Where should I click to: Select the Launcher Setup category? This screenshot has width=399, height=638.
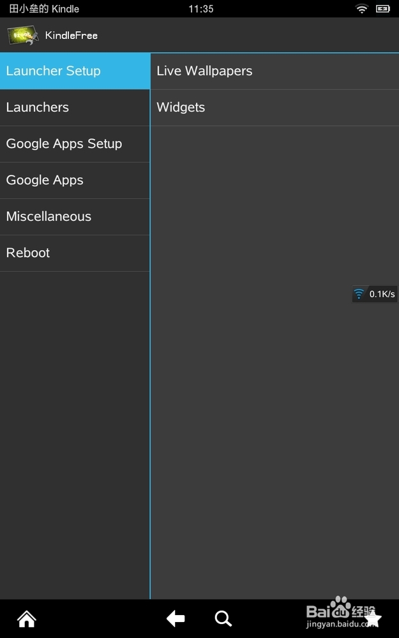tap(75, 71)
